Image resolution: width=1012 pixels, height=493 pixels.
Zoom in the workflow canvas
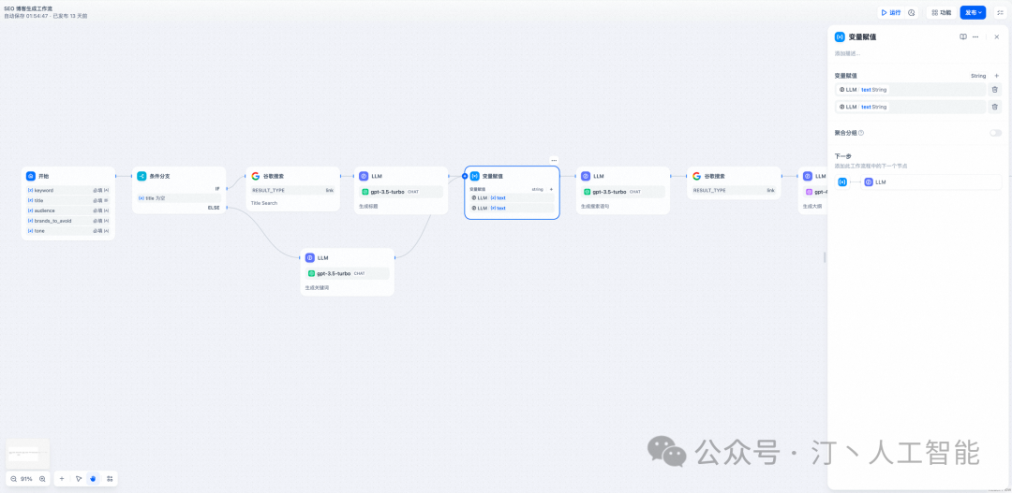pos(42,478)
